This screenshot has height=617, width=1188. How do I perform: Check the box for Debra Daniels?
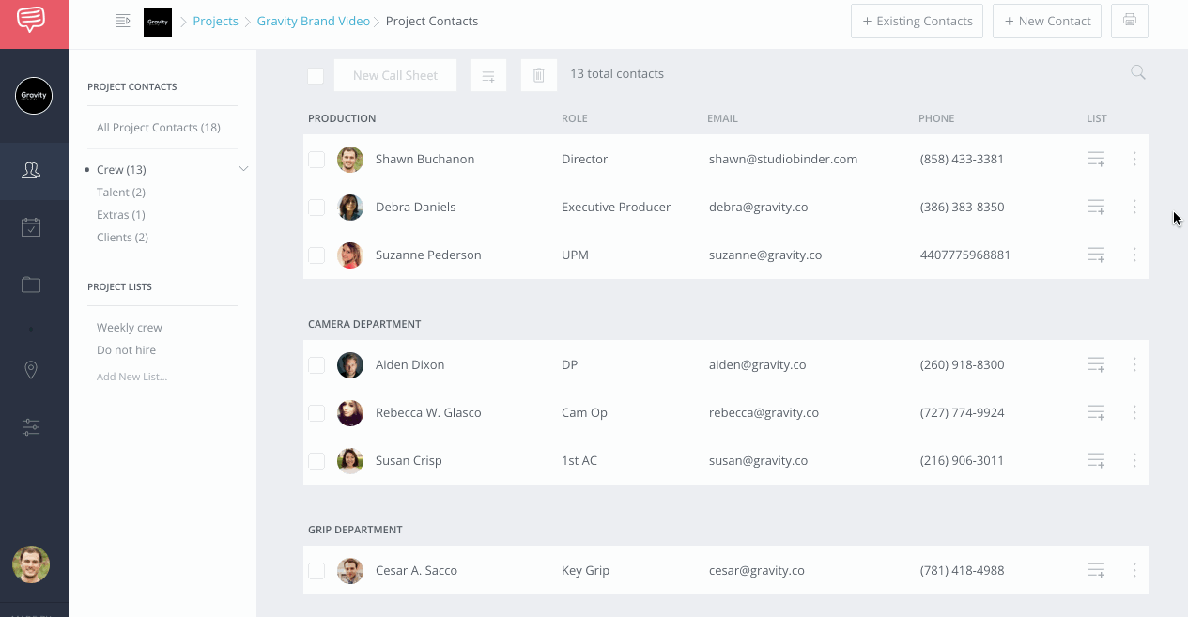[x=316, y=208]
